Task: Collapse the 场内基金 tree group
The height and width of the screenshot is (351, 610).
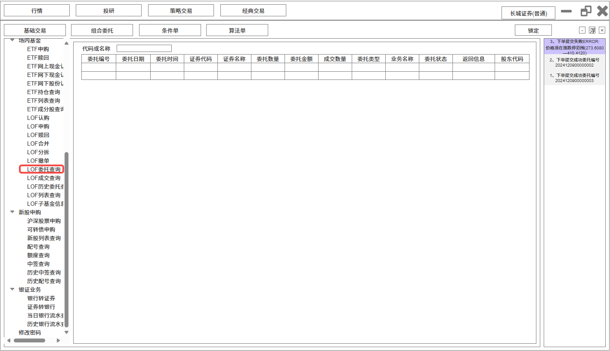Action: coord(12,40)
